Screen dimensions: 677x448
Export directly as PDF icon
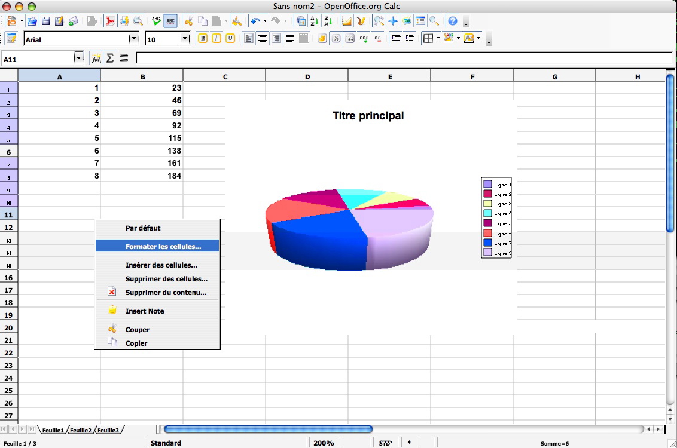click(x=110, y=21)
